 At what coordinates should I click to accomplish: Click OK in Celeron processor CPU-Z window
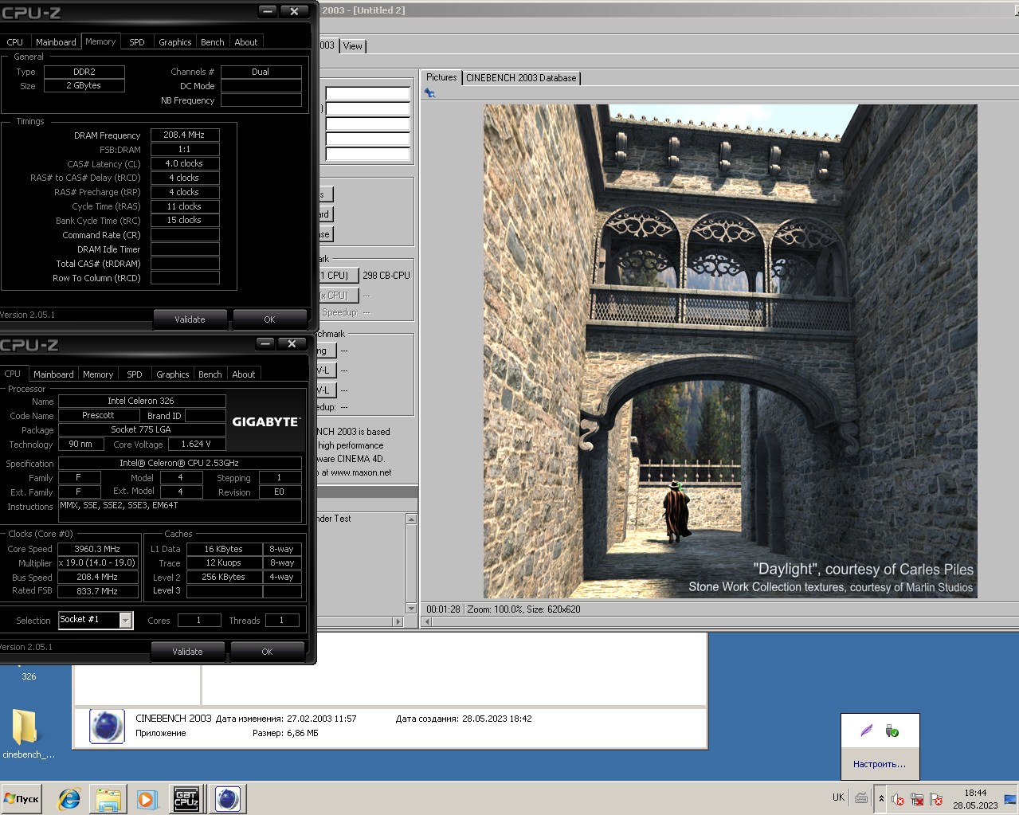click(267, 652)
